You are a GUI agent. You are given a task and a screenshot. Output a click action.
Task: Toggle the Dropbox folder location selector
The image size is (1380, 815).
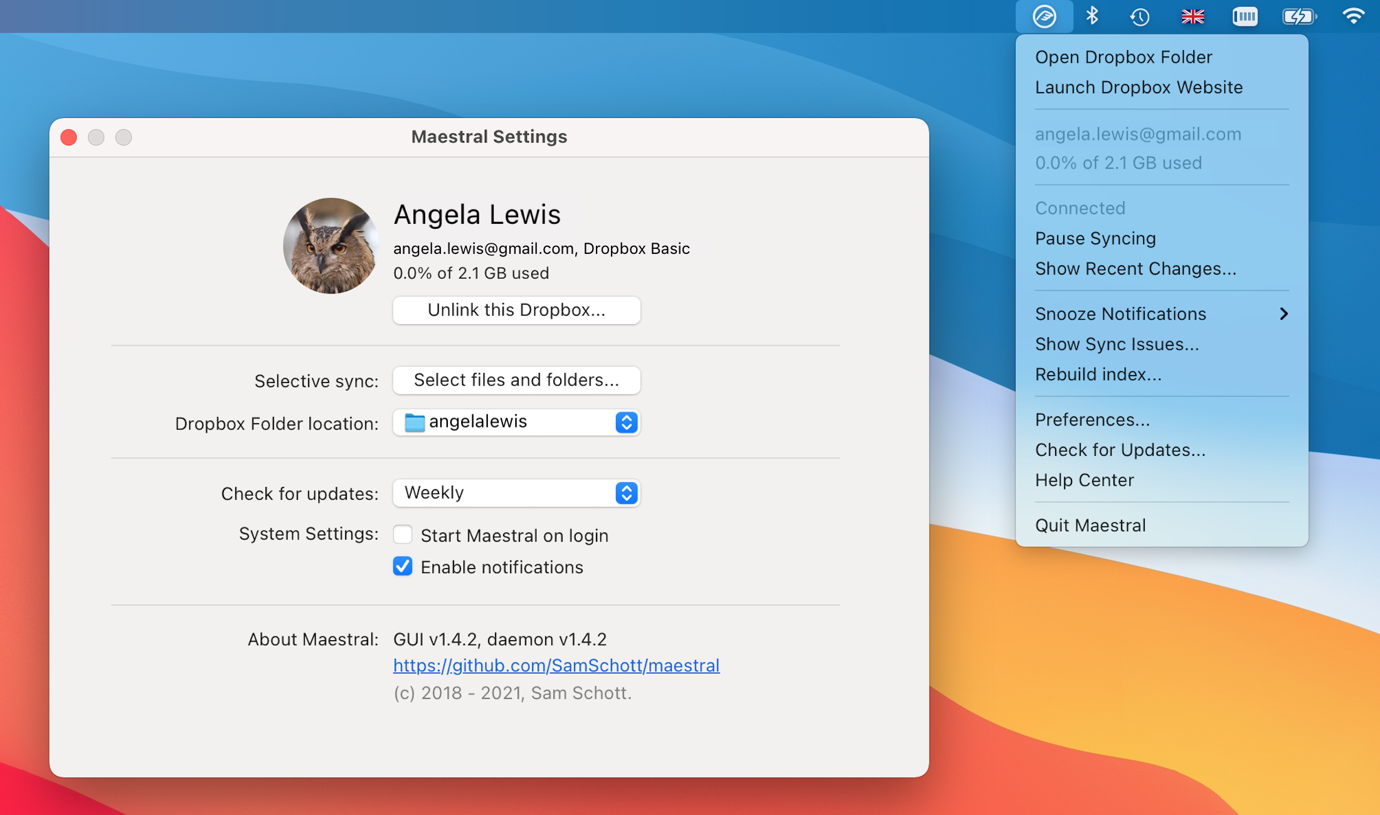(626, 422)
